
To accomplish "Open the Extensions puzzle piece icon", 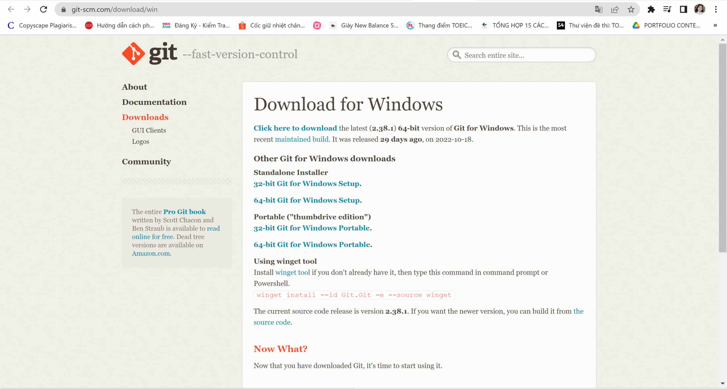I will click(651, 9).
